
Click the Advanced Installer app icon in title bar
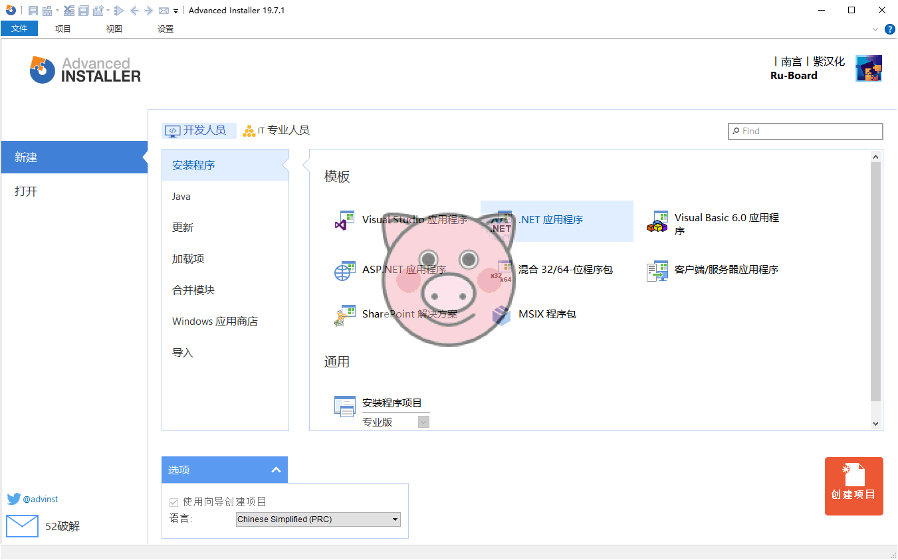click(x=11, y=10)
